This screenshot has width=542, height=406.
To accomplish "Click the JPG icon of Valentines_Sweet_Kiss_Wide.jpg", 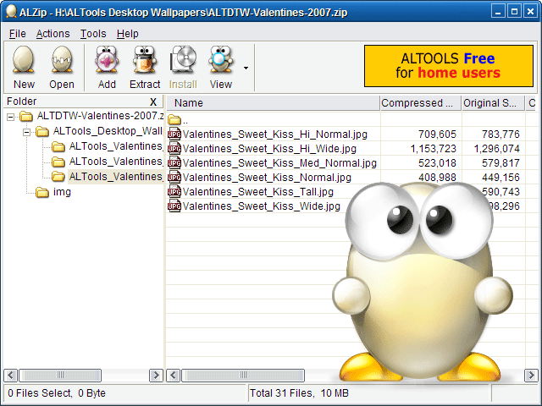I will click(174, 206).
